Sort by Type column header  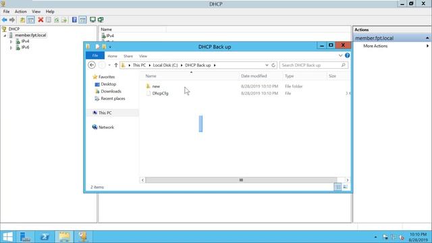coord(289,76)
